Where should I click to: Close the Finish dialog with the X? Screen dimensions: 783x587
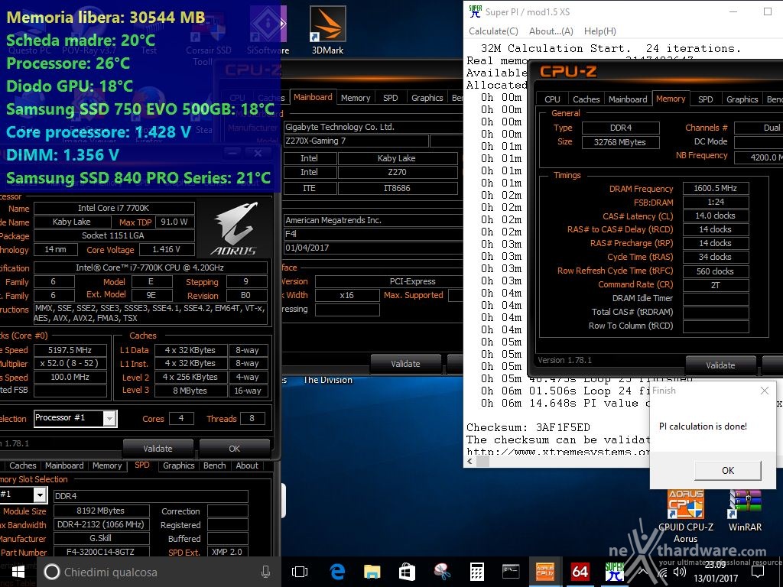coord(765,391)
